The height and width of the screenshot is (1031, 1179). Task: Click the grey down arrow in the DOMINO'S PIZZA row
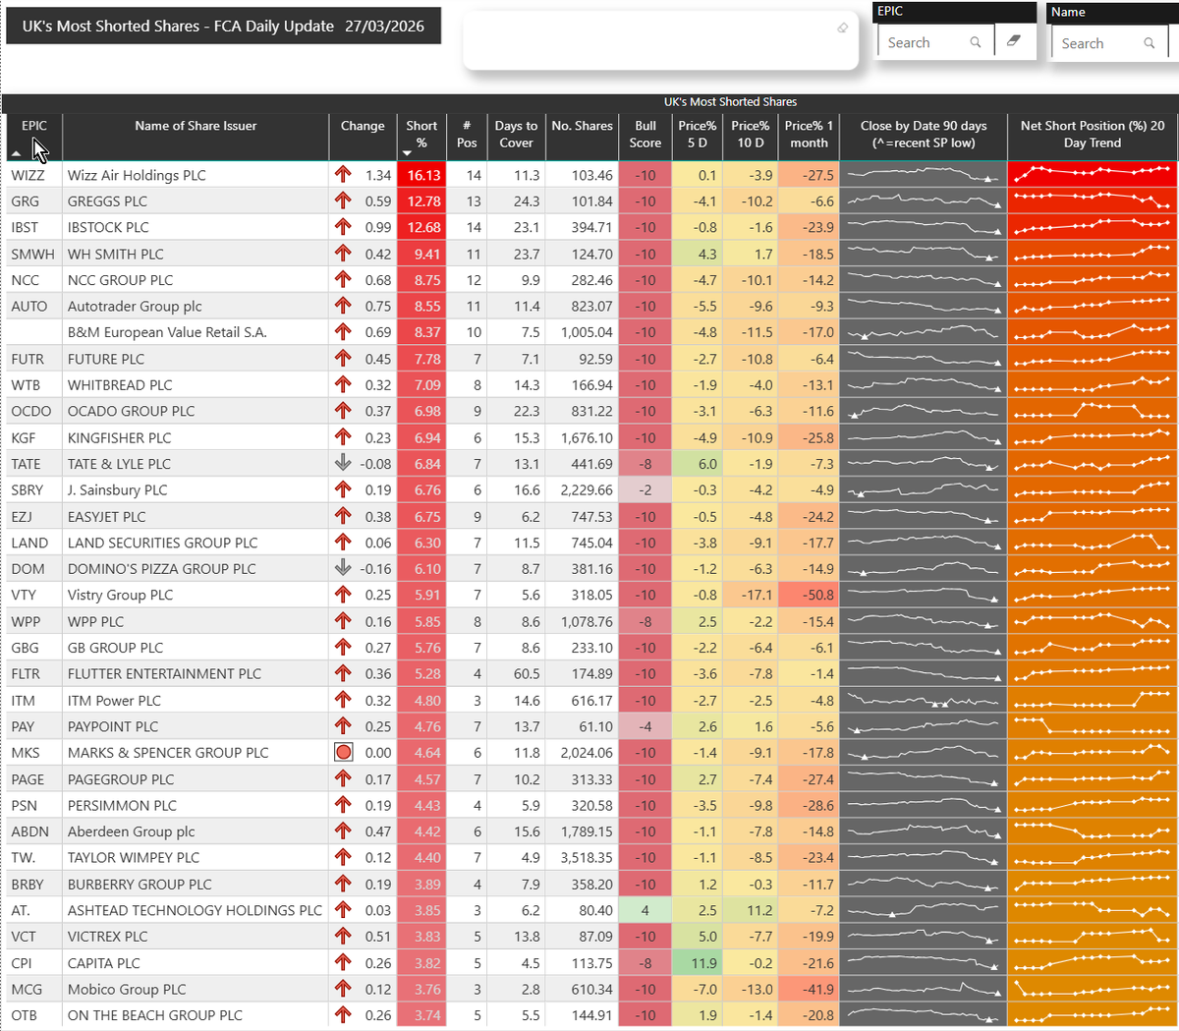coord(343,568)
